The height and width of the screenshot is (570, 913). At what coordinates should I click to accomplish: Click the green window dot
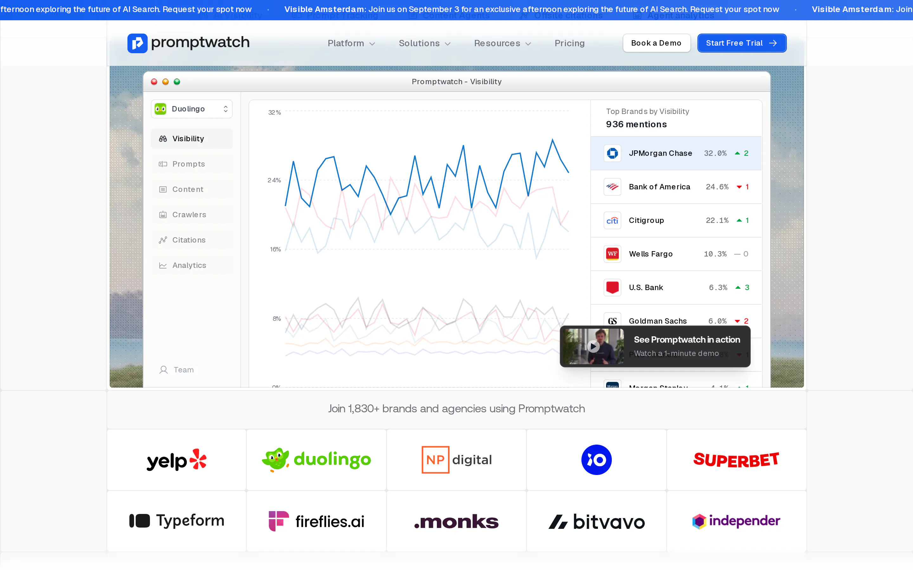point(177,82)
